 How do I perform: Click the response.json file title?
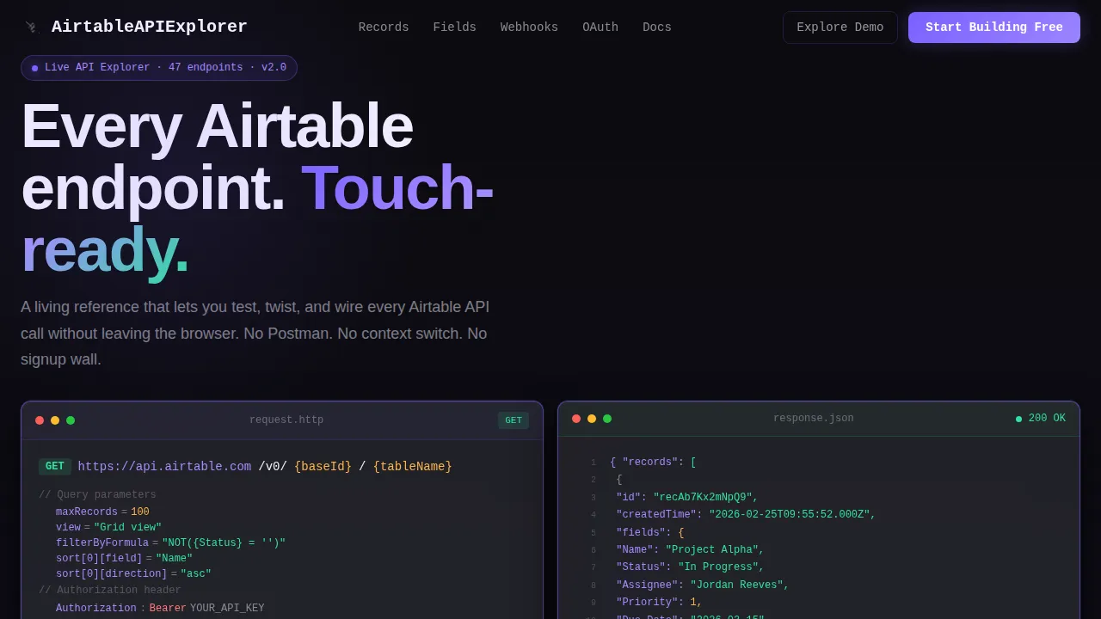tap(814, 419)
